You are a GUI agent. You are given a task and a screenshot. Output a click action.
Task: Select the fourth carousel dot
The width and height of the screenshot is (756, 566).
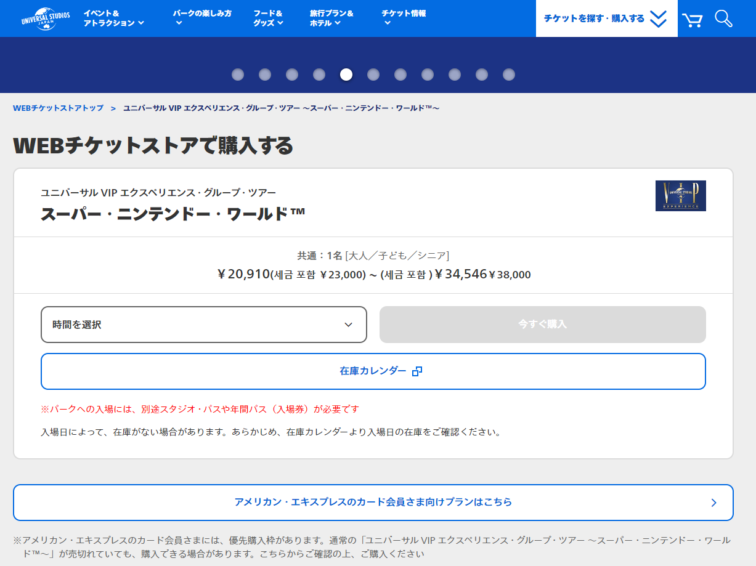tap(319, 75)
